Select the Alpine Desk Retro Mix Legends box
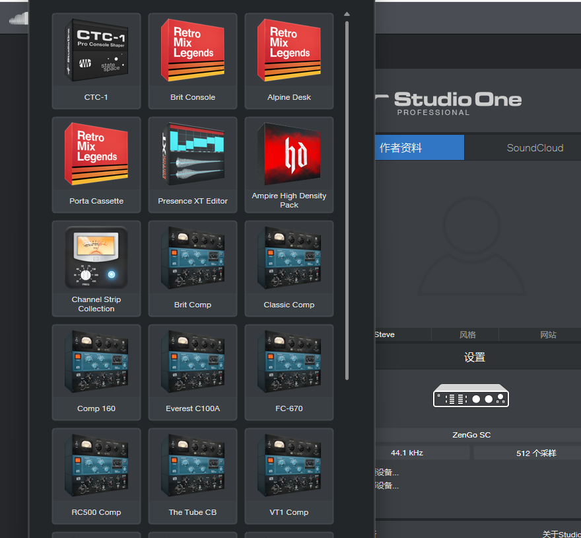This screenshot has width=581, height=538. [x=289, y=61]
